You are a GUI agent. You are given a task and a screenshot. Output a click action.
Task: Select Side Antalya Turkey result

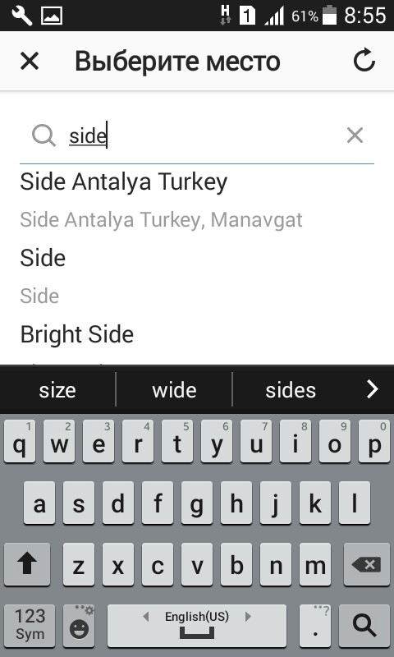[x=197, y=200]
